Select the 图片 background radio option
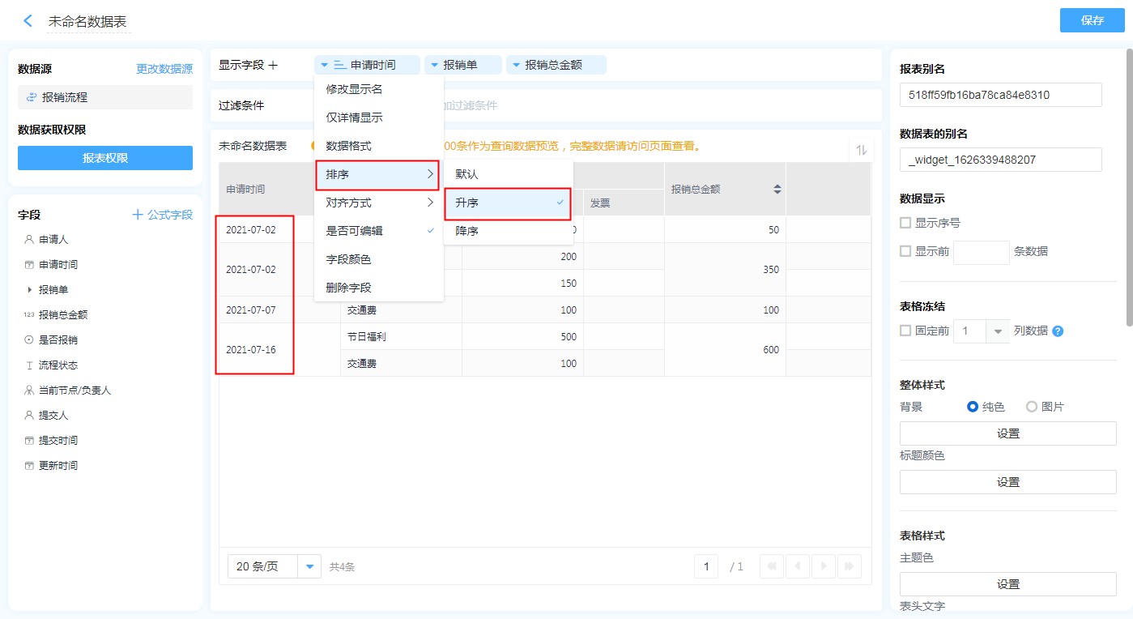1133x619 pixels. pyautogui.click(x=1032, y=407)
